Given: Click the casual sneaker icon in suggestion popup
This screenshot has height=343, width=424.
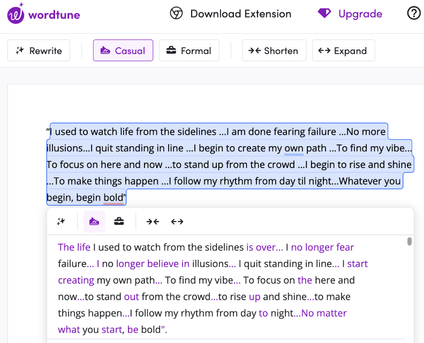Looking at the screenshot, I should tap(94, 222).
